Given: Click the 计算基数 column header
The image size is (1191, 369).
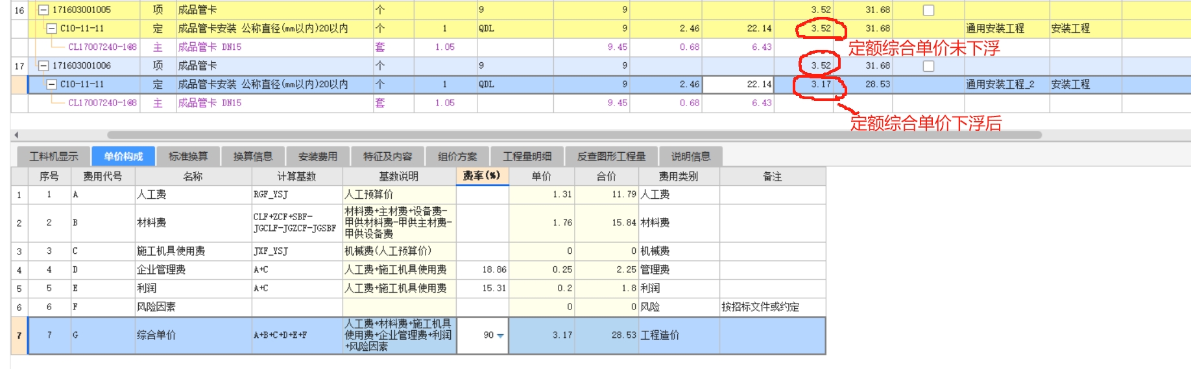Looking at the screenshot, I should click(296, 176).
